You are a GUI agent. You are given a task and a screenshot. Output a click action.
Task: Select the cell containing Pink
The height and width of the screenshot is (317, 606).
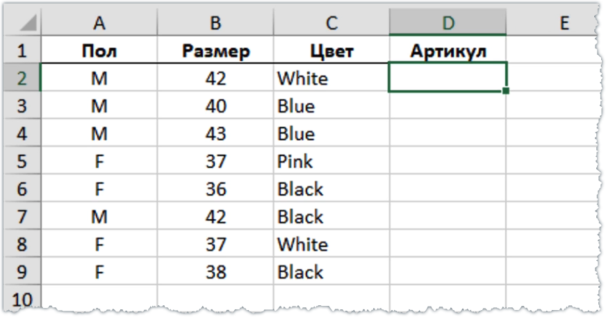331,162
